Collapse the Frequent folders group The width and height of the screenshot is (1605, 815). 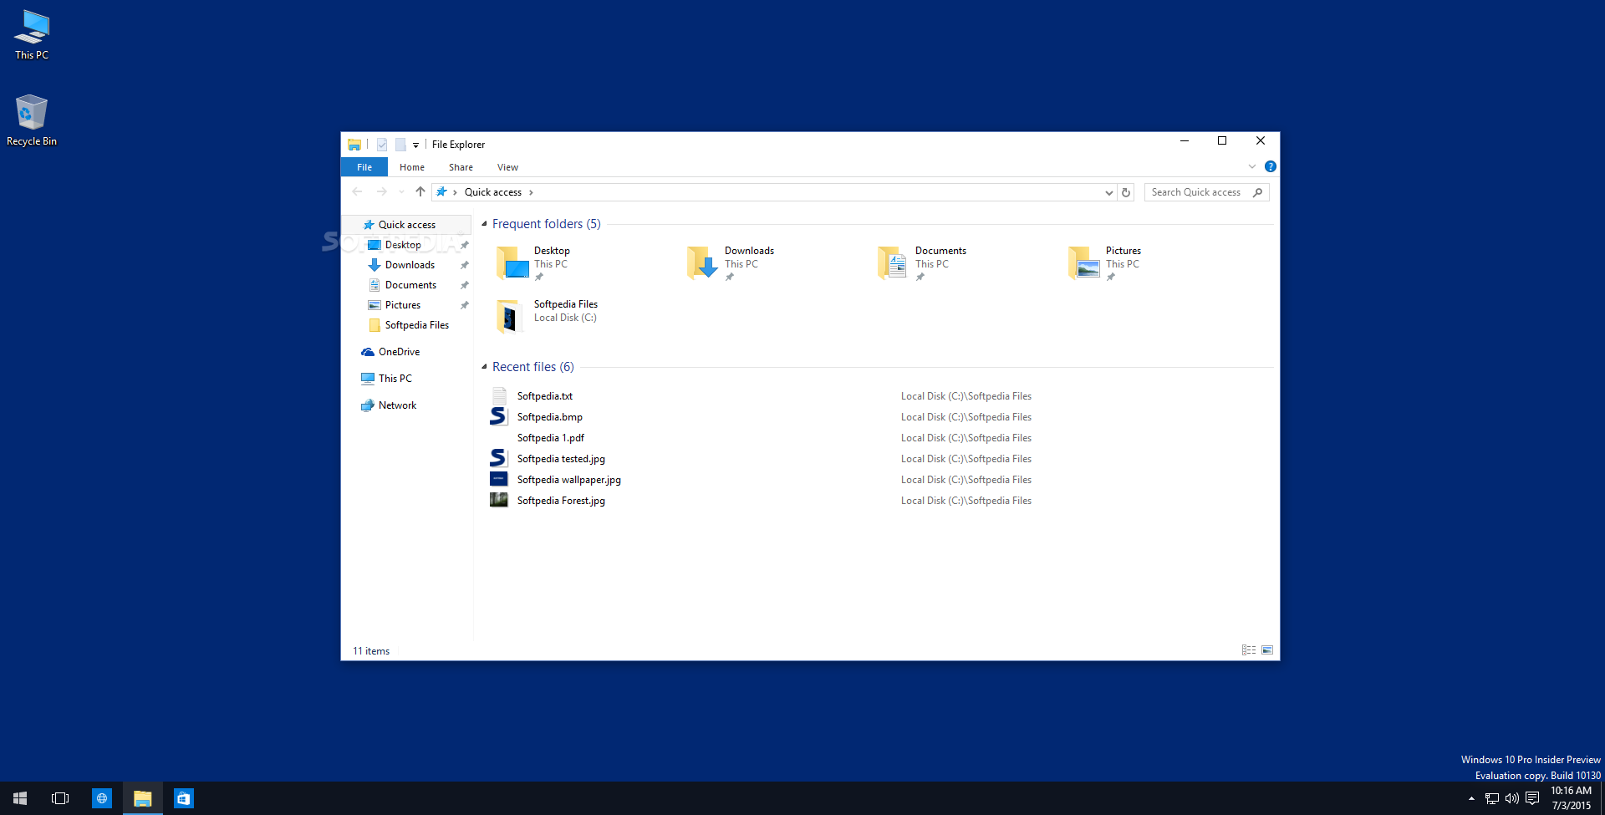click(484, 224)
